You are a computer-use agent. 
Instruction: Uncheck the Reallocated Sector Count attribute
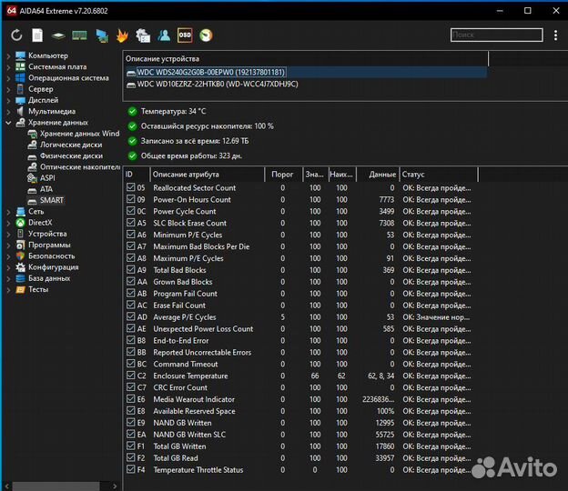tap(131, 188)
